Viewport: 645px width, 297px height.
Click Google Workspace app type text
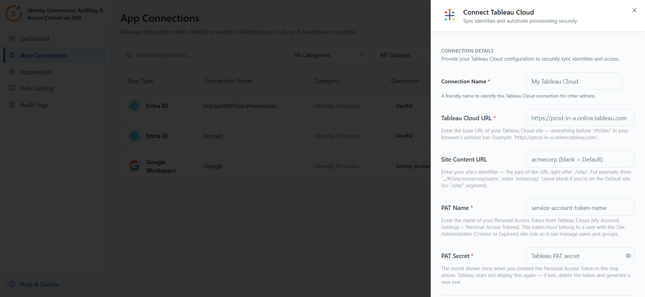pyautogui.click(x=161, y=166)
